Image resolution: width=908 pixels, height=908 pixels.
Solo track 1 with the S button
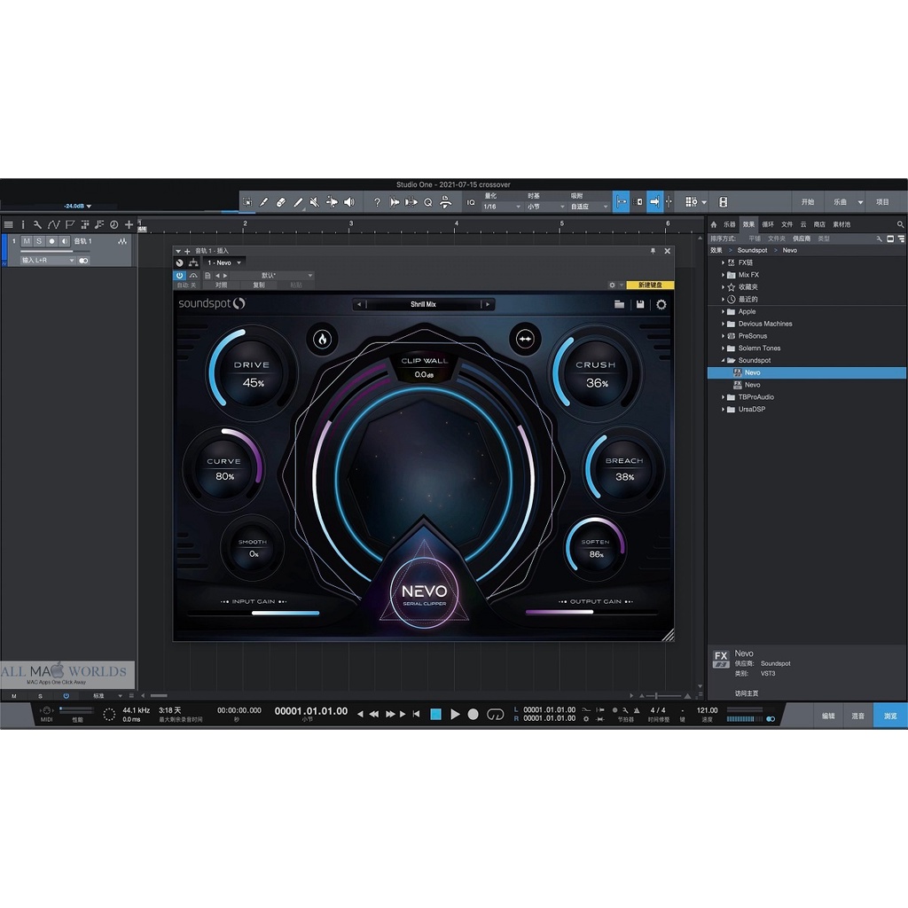click(39, 241)
